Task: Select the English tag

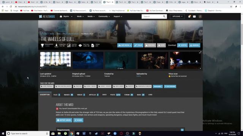Action: pyautogui.click(x=77, y=87)
